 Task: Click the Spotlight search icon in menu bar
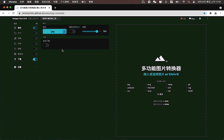point(189,2)
